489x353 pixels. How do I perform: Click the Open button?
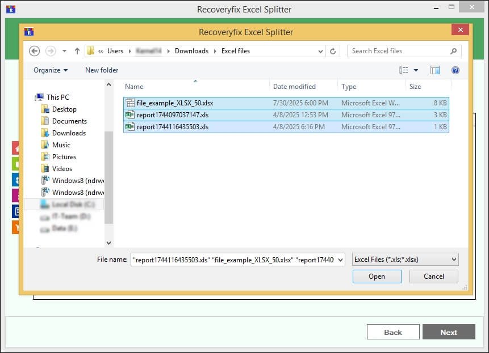click(377, 276)
